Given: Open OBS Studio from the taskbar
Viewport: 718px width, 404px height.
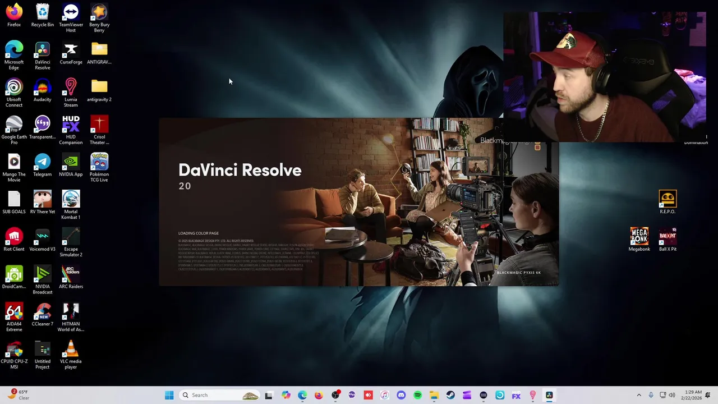Looking at the screenshot, I should (335, 395).
